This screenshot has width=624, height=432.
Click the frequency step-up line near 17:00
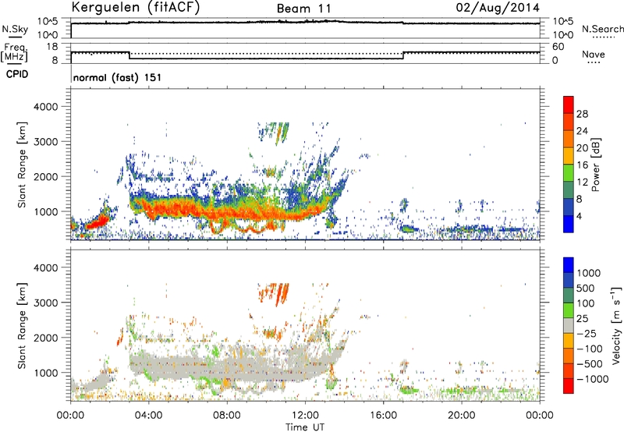click(x=403, y=55)
